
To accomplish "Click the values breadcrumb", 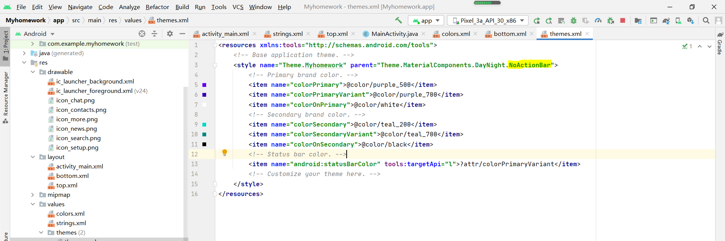I will click(133, 20).
